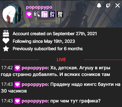This screenshot has height=107, width=122.
Task: Select the 2025 recap badge
Action: [60, 14]
